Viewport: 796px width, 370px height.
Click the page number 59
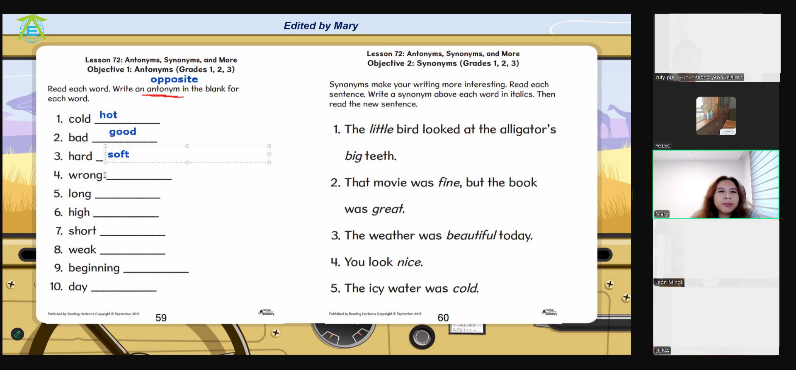pyautogui.click(x=161, y=318)
